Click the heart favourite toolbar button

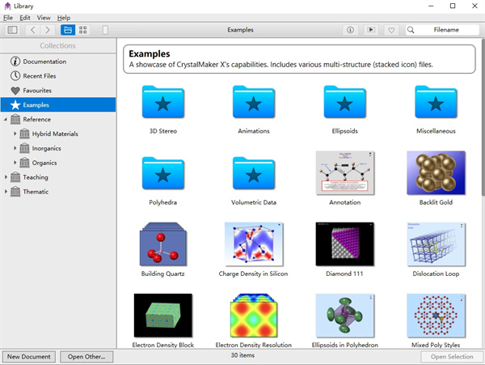[x=391, y=30]
